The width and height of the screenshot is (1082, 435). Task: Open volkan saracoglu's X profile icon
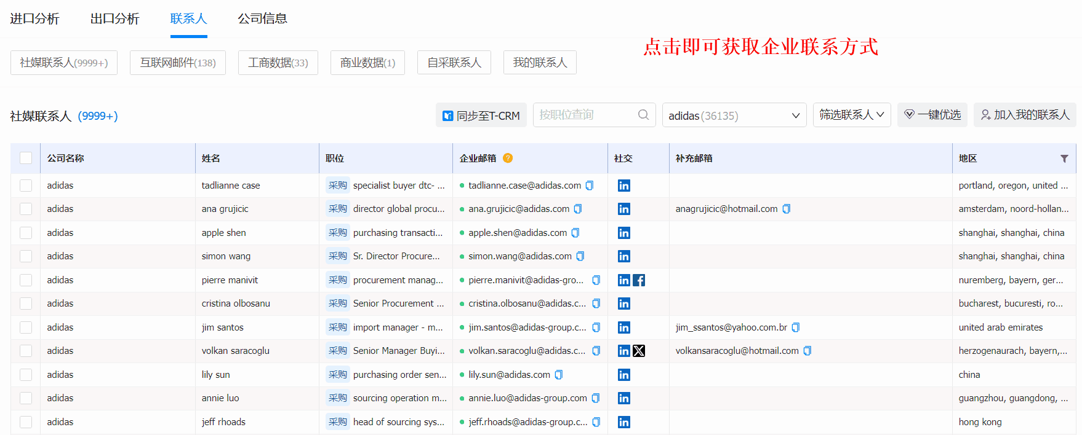coord(639,351)
